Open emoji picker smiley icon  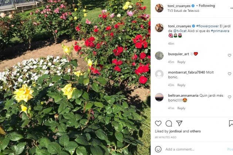click(x=158, y=149)
